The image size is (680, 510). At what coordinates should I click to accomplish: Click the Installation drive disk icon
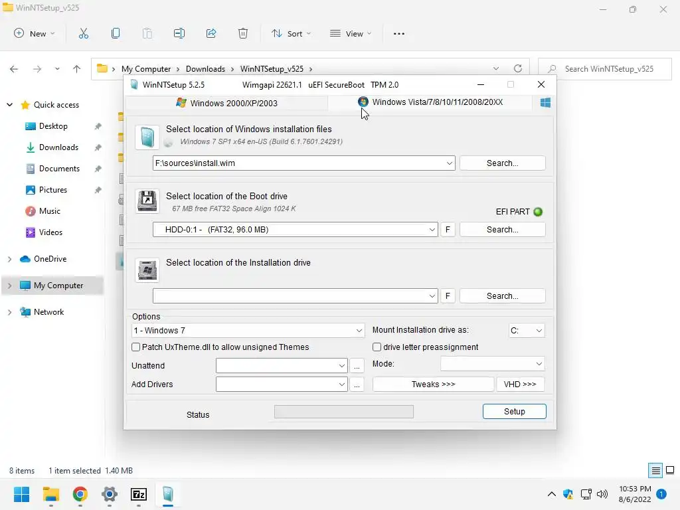[147, 270]
